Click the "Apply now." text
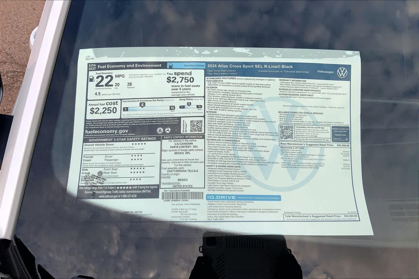 [x=340, y=135]
